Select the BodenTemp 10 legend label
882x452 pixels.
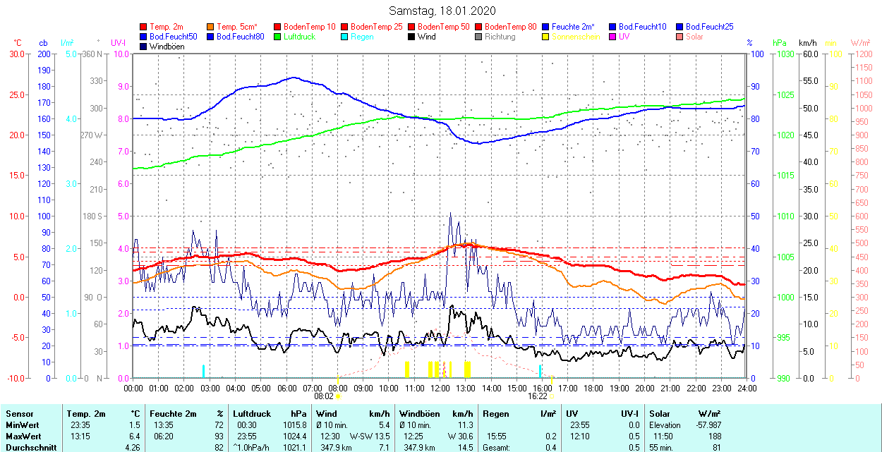pyautogui.click(x=310, y=27)
